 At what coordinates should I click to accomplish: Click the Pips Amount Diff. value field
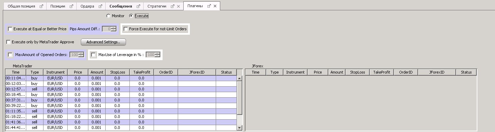pyautogui.click(x=107, y=29)
